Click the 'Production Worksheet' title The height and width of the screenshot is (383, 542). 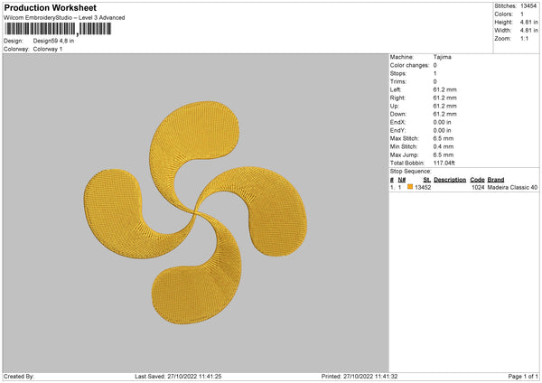51,7
